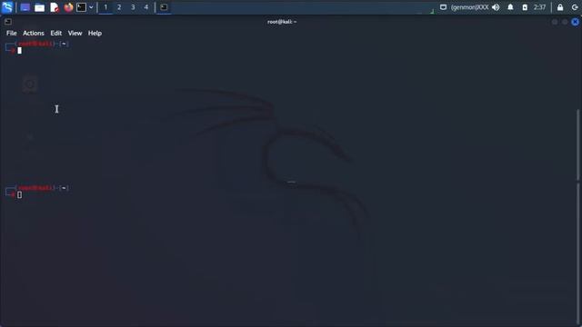Select the terminal window taskbar button
The image size is (582, 327).
(164, 7)
